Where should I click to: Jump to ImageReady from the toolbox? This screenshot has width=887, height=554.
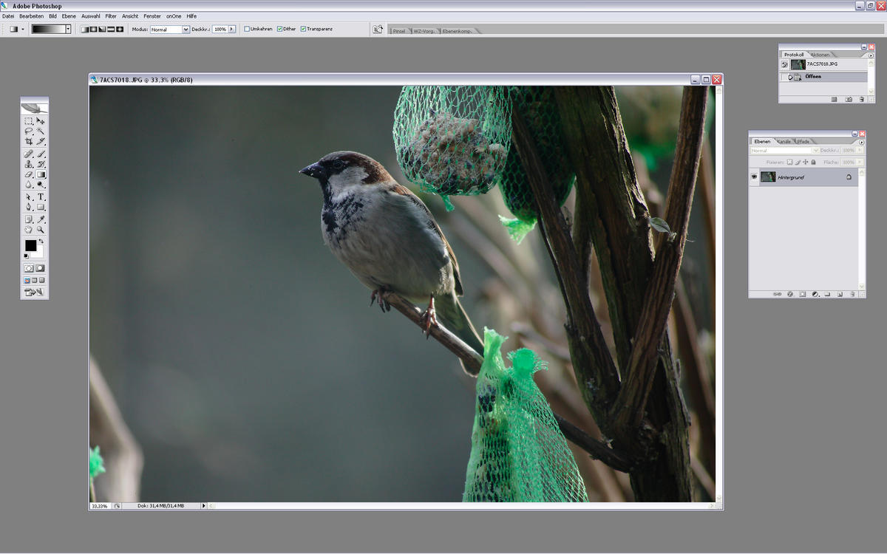tap(35, 293)
